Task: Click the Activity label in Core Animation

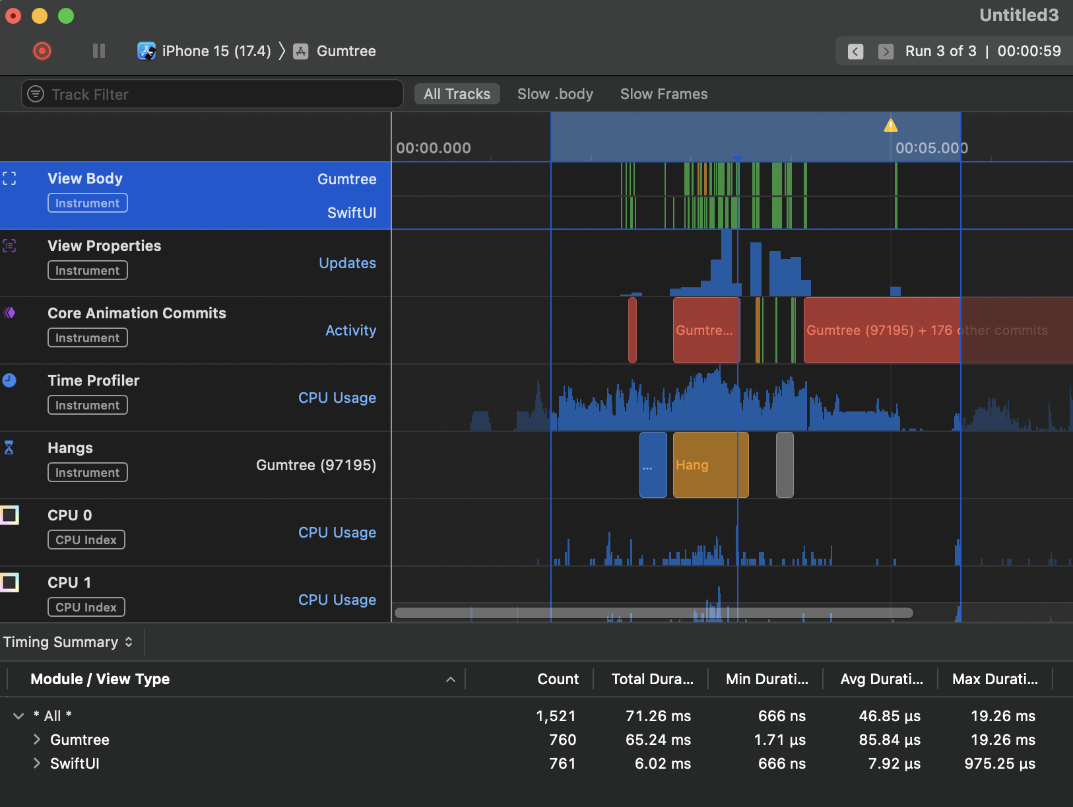Action: tap(351, 330)
